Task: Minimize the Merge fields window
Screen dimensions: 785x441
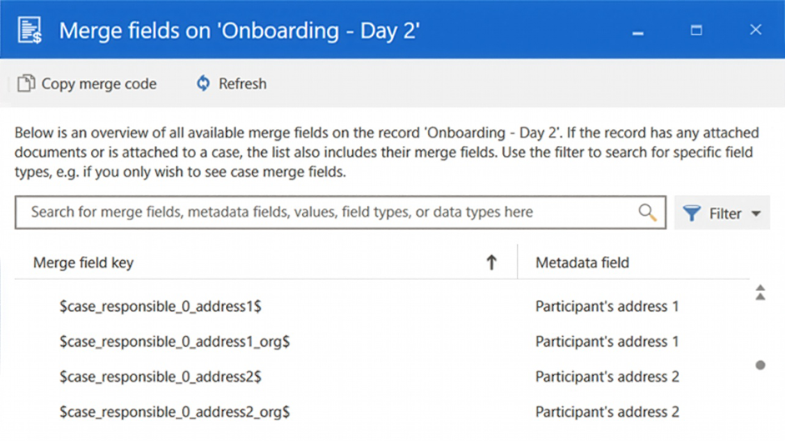Action: [638, 32]
